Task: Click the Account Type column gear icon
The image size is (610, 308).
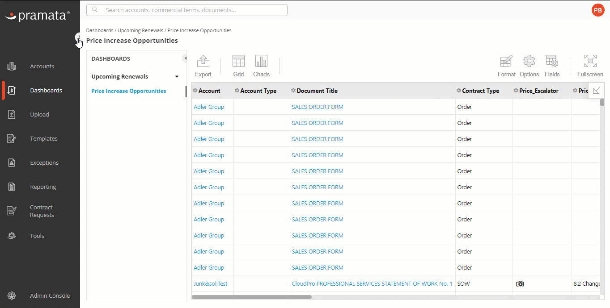Action: (x=237, y=91)
